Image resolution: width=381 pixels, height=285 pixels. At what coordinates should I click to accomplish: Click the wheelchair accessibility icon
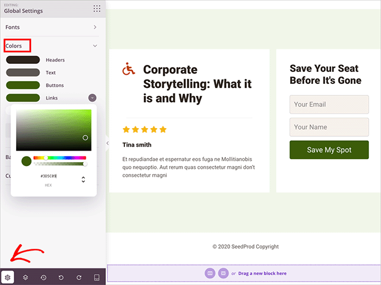129,70
